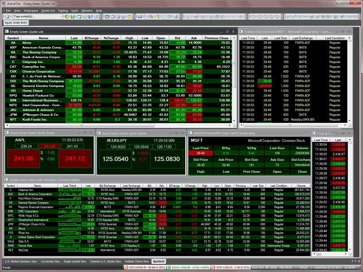
Task: Open the symbol entry combo box dropdown arrow
Action: (x=61, y=17)
